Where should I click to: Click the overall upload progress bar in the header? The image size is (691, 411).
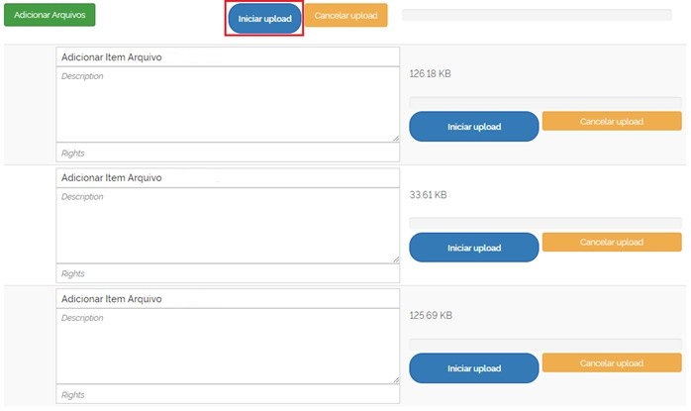tap(537, 15)
